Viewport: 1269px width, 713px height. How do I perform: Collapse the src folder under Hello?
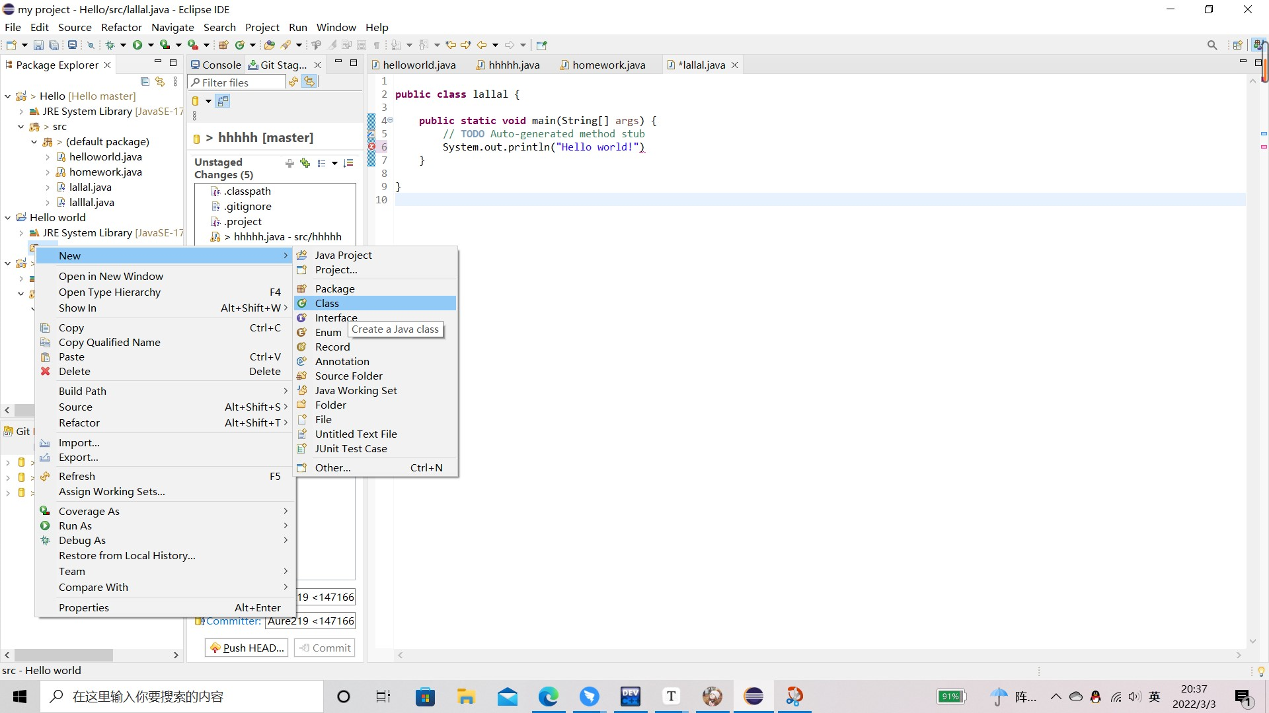(x=20, y=127)
